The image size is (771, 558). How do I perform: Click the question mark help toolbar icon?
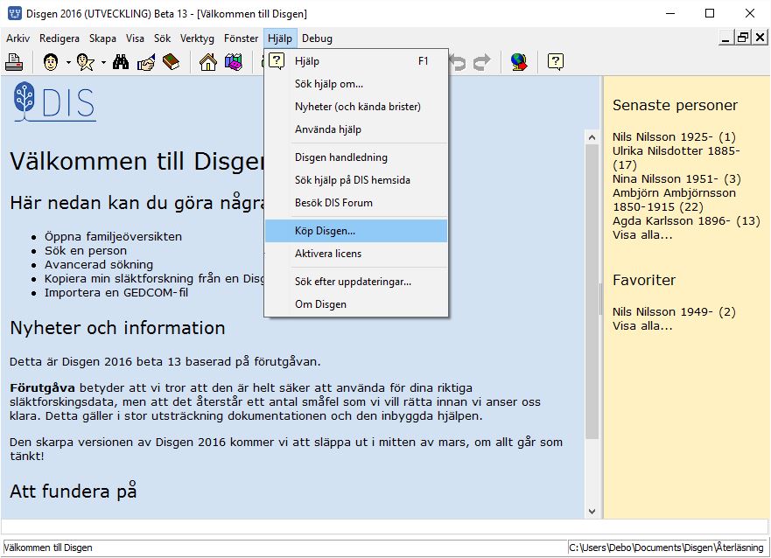click(x=556, y=62)
